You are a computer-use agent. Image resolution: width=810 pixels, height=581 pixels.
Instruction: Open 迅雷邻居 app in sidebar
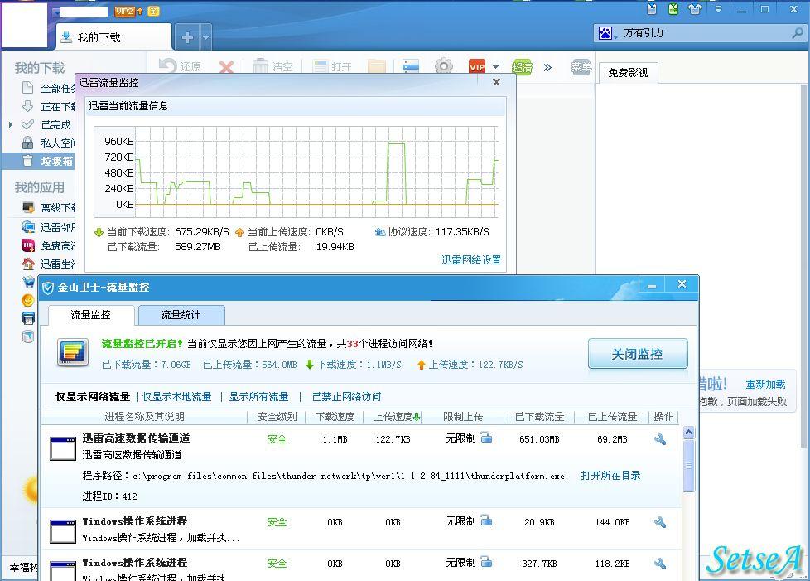pos(49,227)
